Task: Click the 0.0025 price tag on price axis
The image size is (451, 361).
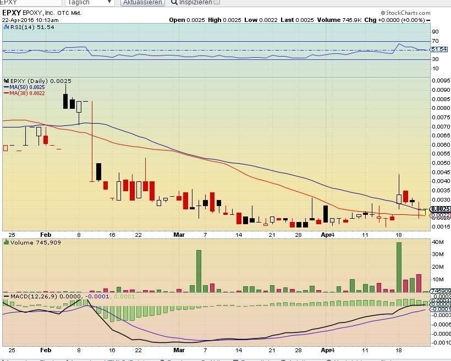Action: (440, 209)
